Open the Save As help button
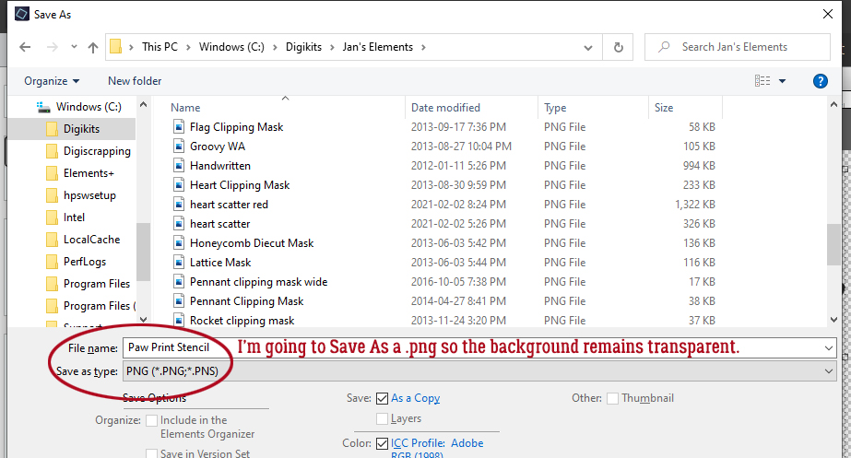 (x=820, y=81)
